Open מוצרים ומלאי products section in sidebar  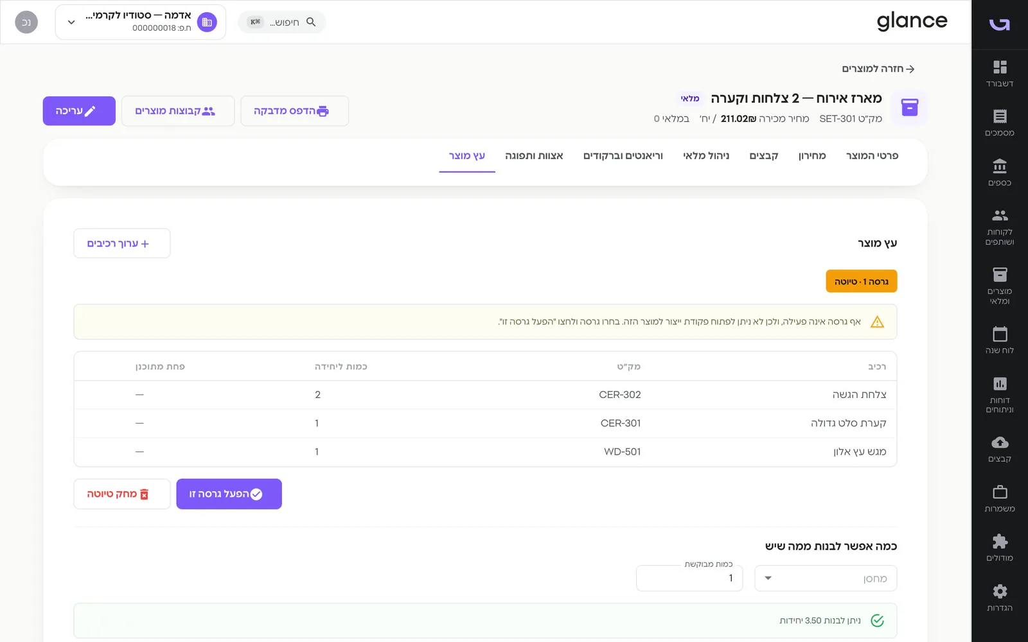(999, 286)
